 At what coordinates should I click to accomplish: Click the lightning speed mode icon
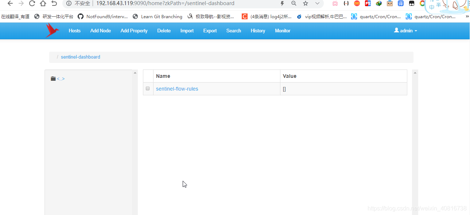point(282,3)
